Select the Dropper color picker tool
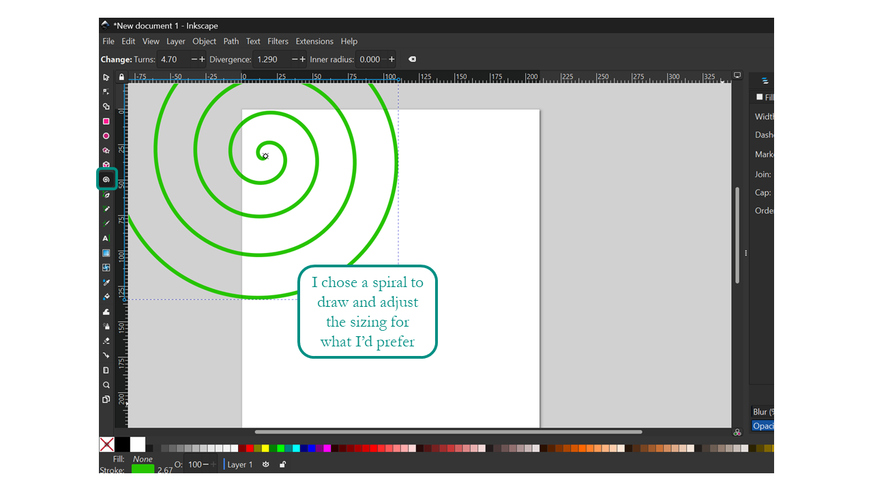Image resolution: width=873 pixels, height=491 pixels. (x=106, y=282)
